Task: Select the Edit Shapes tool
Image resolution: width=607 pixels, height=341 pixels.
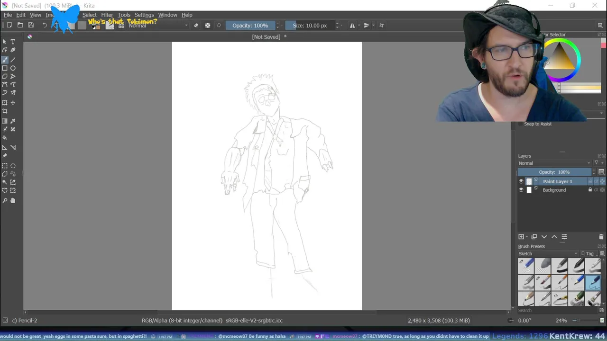Action: pyautogui.click(x=5, y=50)
